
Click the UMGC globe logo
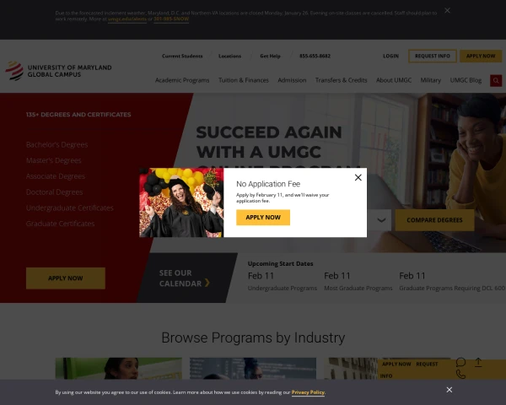point(14,71)
